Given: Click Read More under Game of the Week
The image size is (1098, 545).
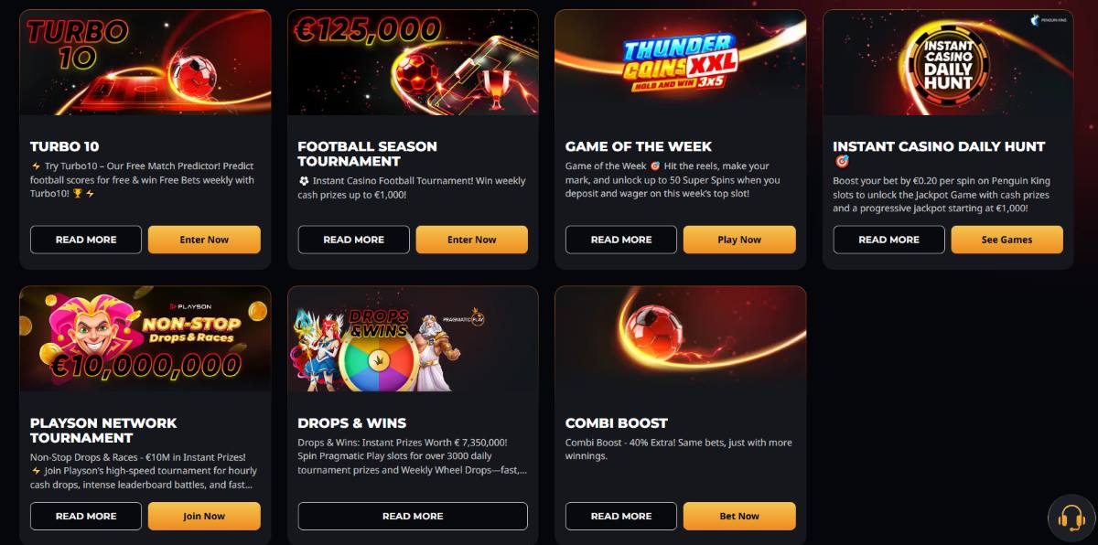Looking at the screenshot, I should click(621, 240).
